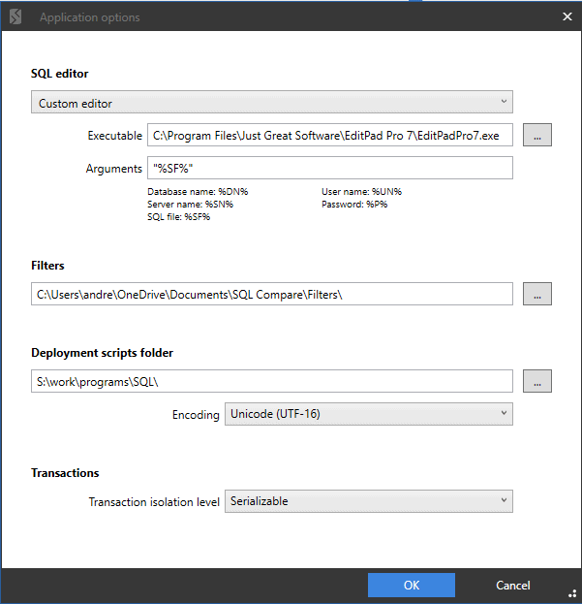This screenshot has width=582, height=604.
Task: Click the SQL editor section heading
Action: tap(60, 73)
